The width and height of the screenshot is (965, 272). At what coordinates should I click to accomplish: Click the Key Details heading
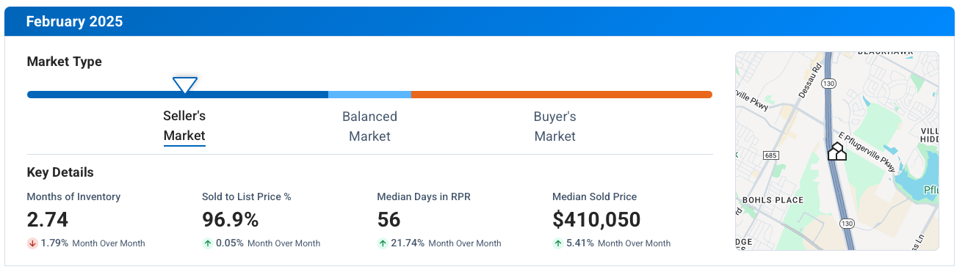(60, 173)
